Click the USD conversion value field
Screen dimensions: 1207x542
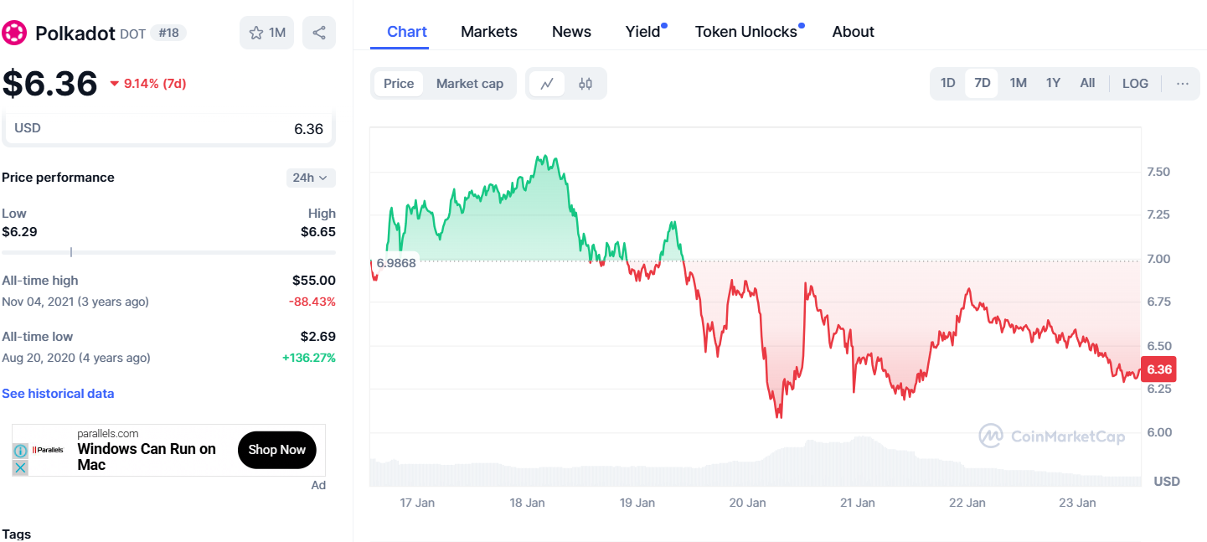tap(168, 129)
